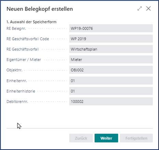Click the Fertigstellen button
The height and width of the screenshot is (150, 159).
coord(136,138)
